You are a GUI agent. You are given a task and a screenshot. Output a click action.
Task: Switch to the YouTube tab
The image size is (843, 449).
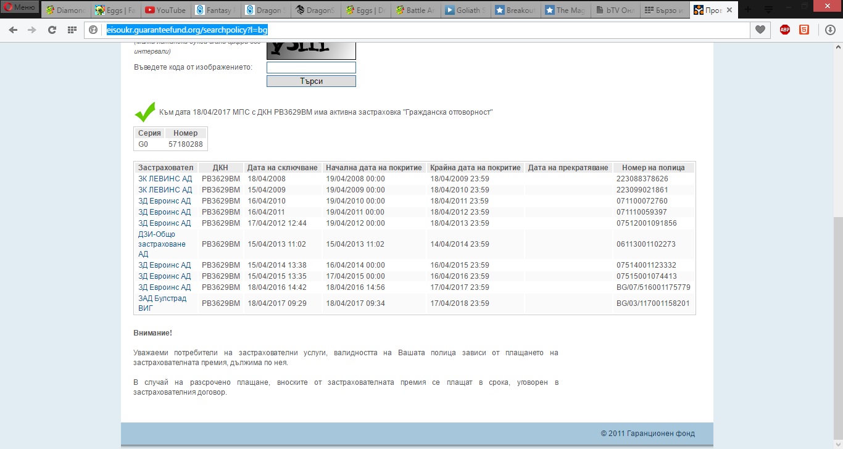pos(165,10)
